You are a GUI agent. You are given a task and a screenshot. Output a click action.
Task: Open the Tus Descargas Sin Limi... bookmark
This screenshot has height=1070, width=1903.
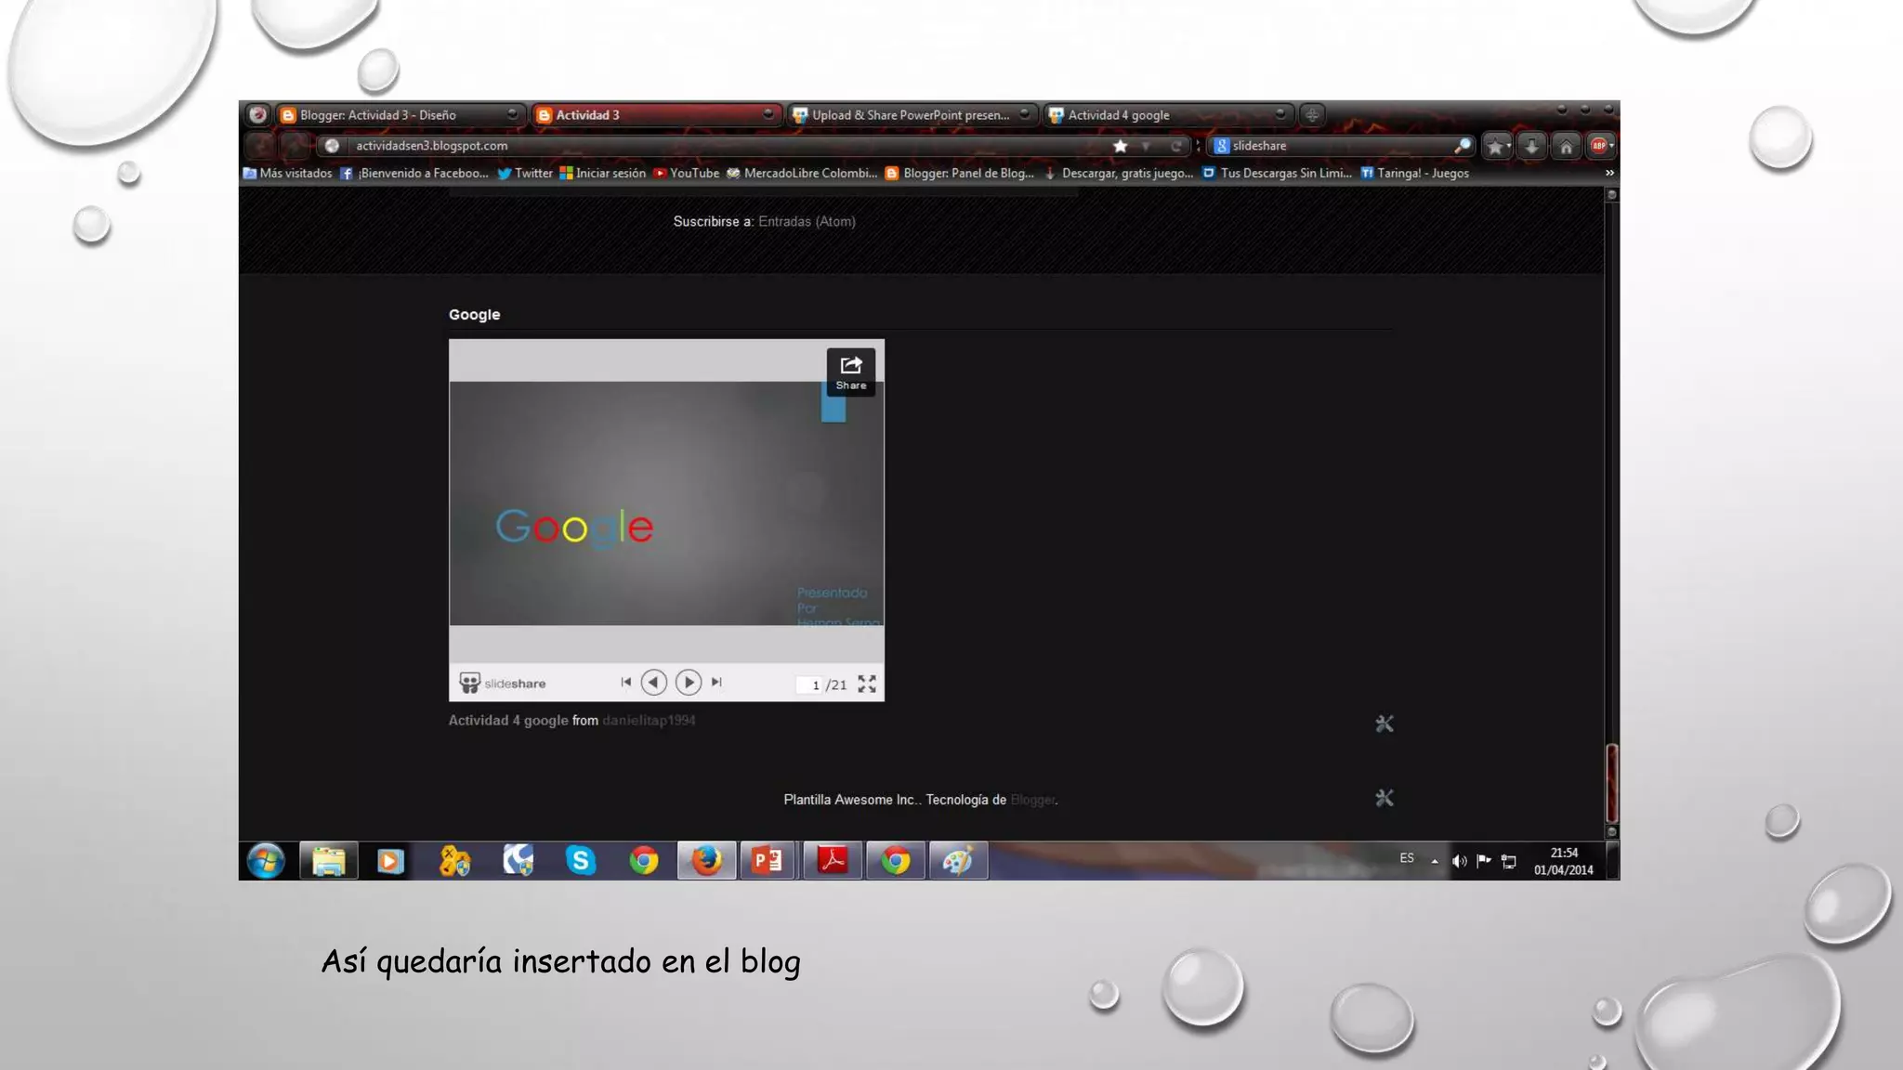tap(1278, 174)
